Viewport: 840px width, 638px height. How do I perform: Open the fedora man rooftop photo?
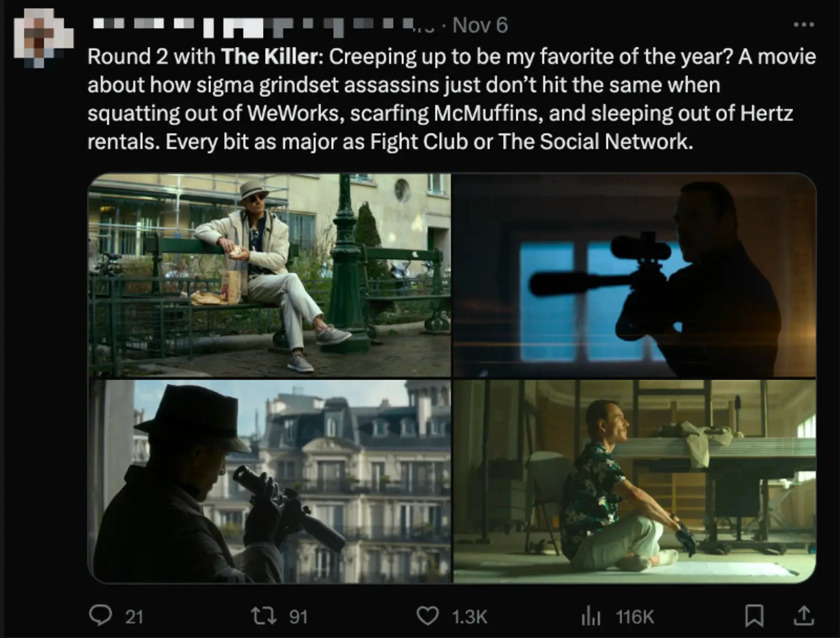coord(269,481)
